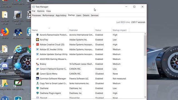
Task: Click the High impact value of Dashlane Plugin Agent
Action: 115,93
